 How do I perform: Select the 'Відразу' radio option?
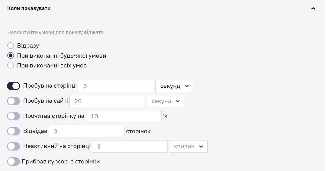coord(11,46)
